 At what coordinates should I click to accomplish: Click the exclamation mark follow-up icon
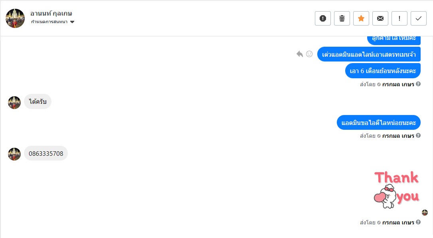[x=399, y=18]
